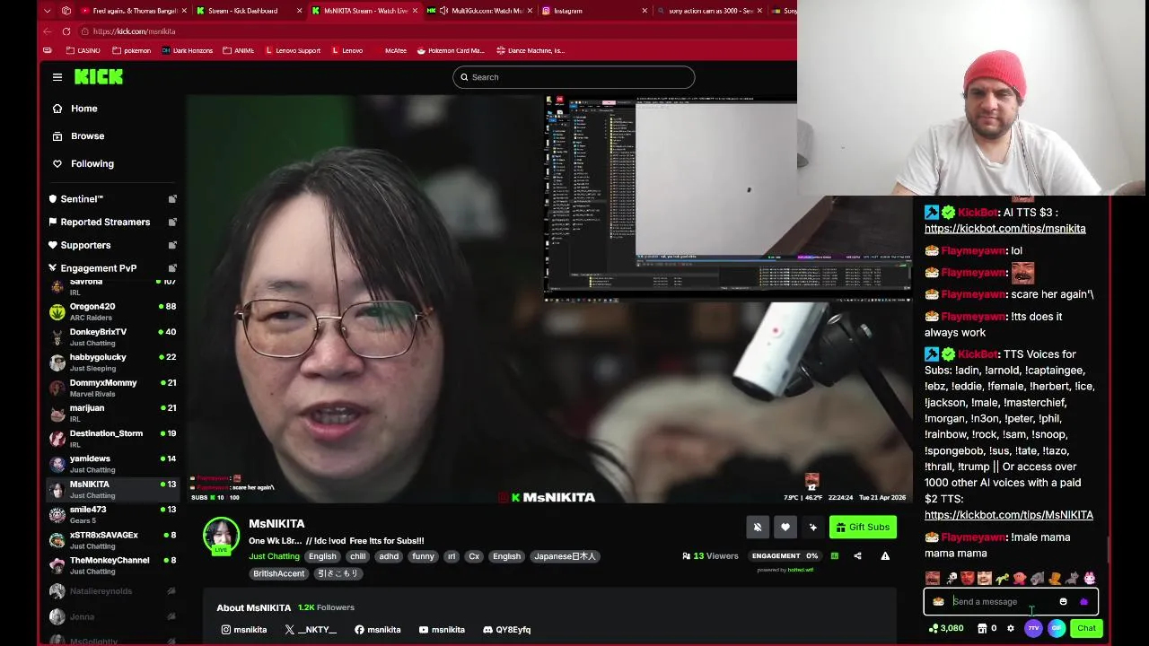
Task: Open chat settings gear
Action: click(x=1011, y=628)
